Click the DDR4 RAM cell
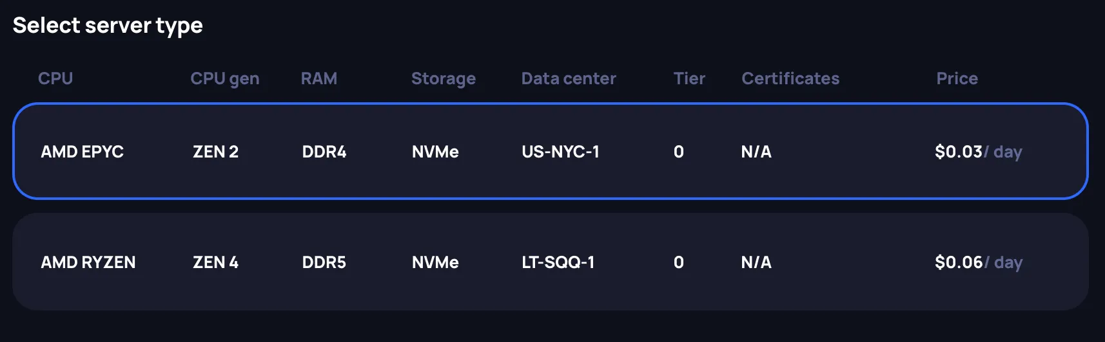Viewport: 1105px width, 342px height. [x=324, y=152]
